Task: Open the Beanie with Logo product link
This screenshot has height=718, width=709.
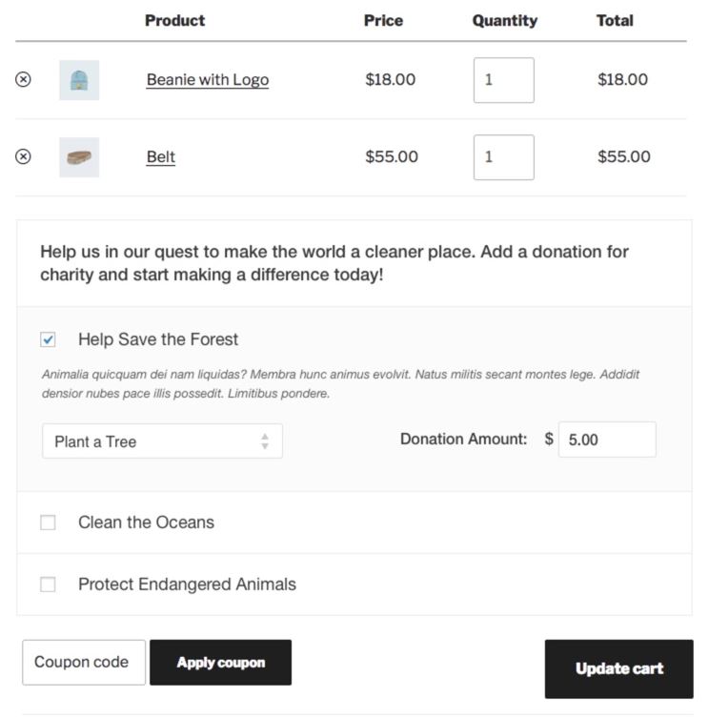Action: click(208, 80)
